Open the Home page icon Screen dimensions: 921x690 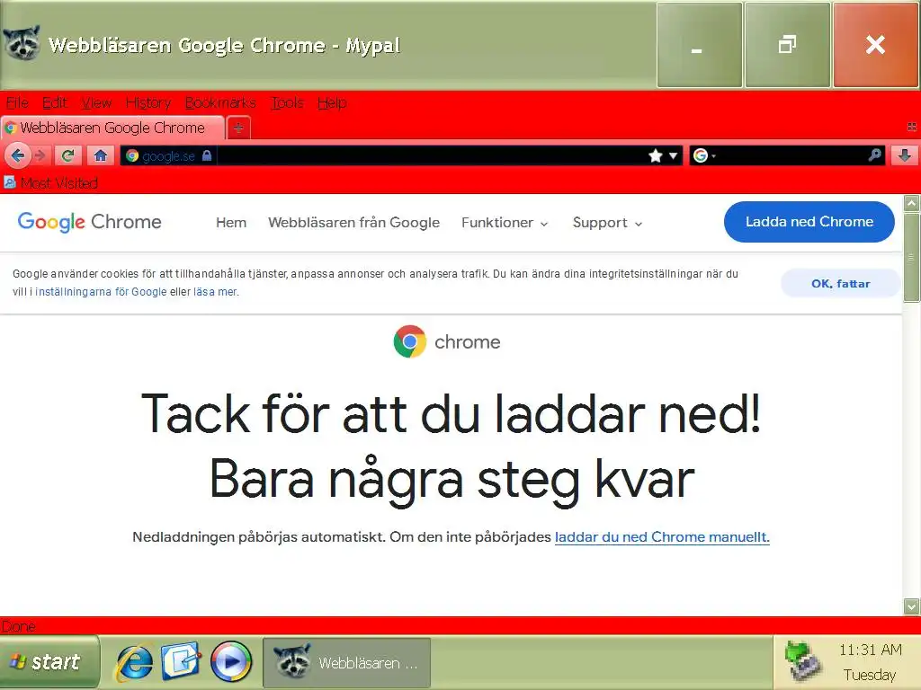coord(101,155)
